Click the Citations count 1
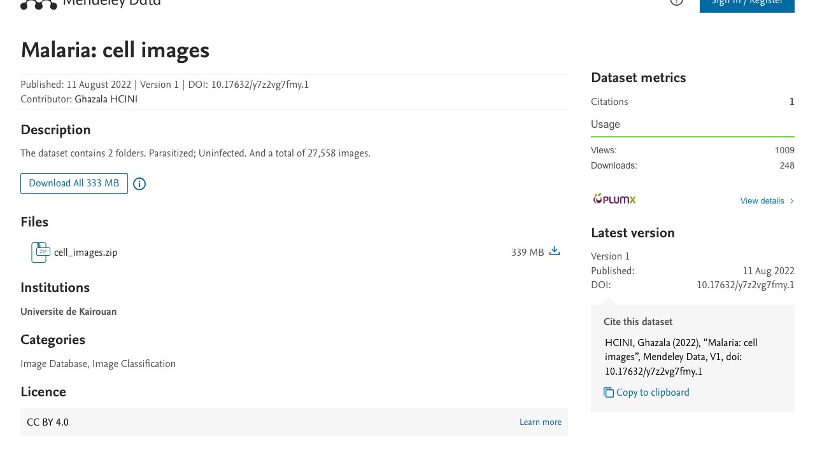This screenshot has height=458, width=815. point(792,102)
